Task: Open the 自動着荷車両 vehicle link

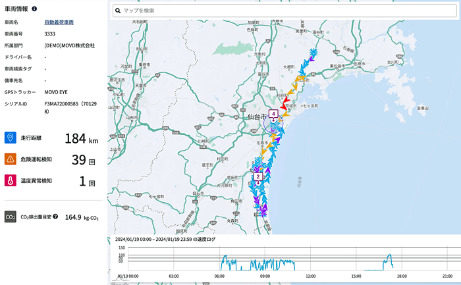Action: 59,22
